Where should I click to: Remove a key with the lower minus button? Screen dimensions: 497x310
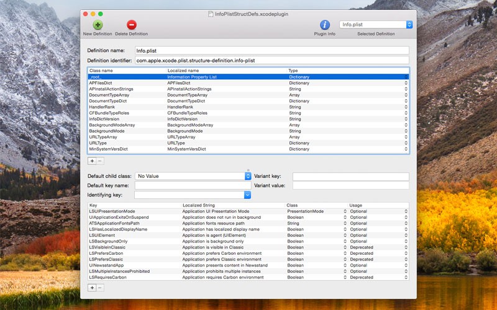tap(100, 288)
